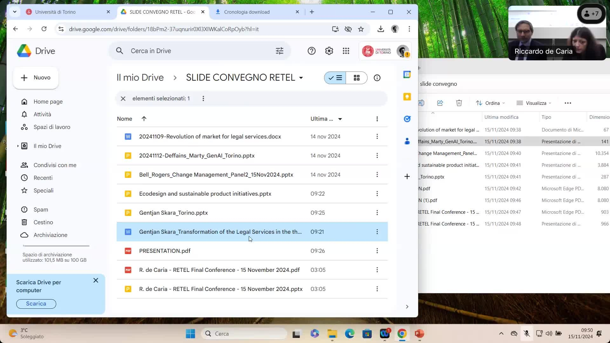Open Google Tasks side panel
The height and width of the screenshot is (343, 610).
[x=407, y=119]
